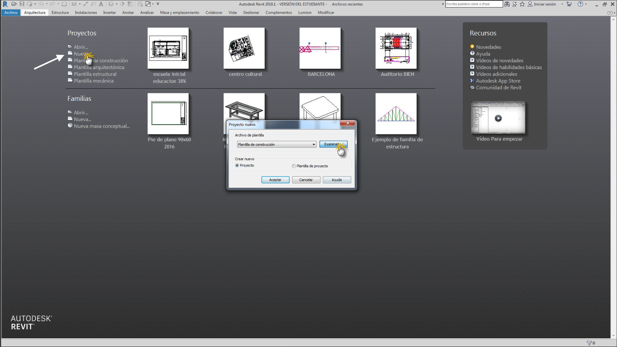Click the Measure tool icon in toolbar
617x347 pixels.
point(74,4)
